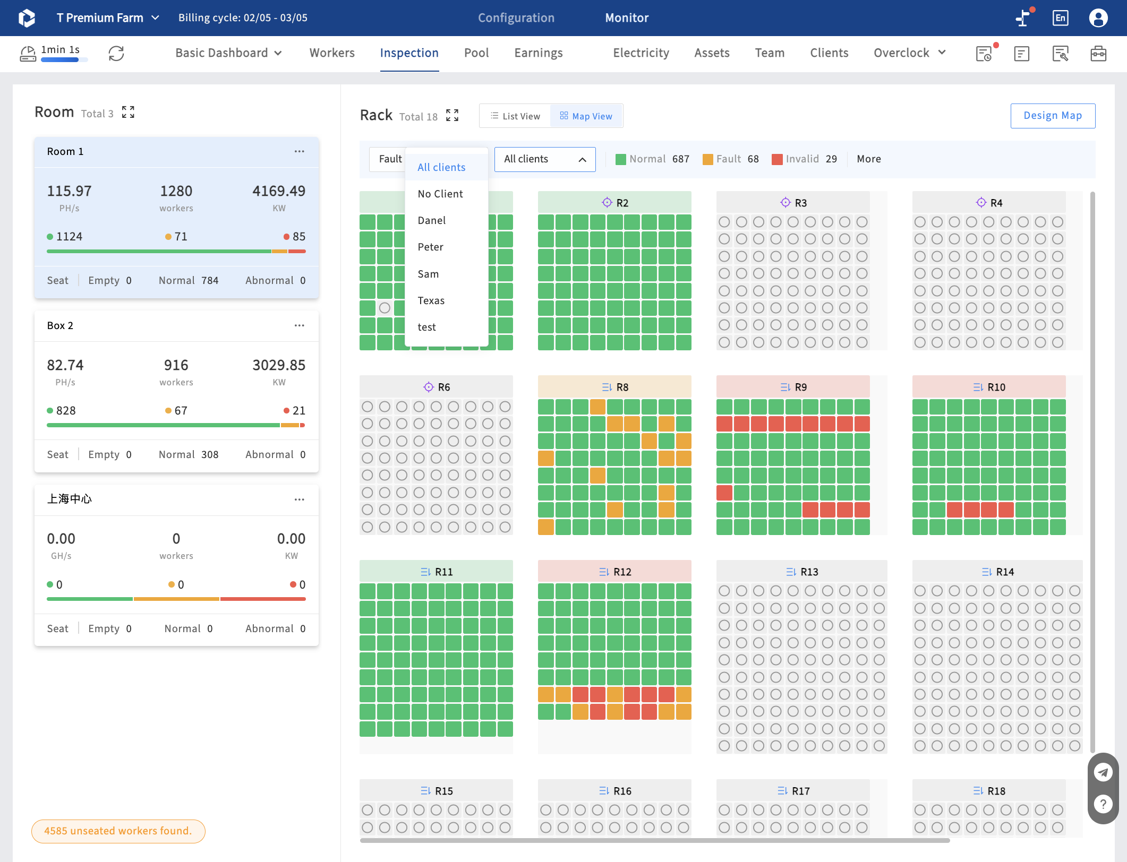The height and width of the screenshot is (862, 1127).
Task: Expand Rack panel to fullscreen
Action: 452,115
